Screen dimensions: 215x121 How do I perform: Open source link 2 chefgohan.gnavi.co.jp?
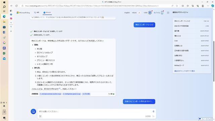[x=72, y=94]
